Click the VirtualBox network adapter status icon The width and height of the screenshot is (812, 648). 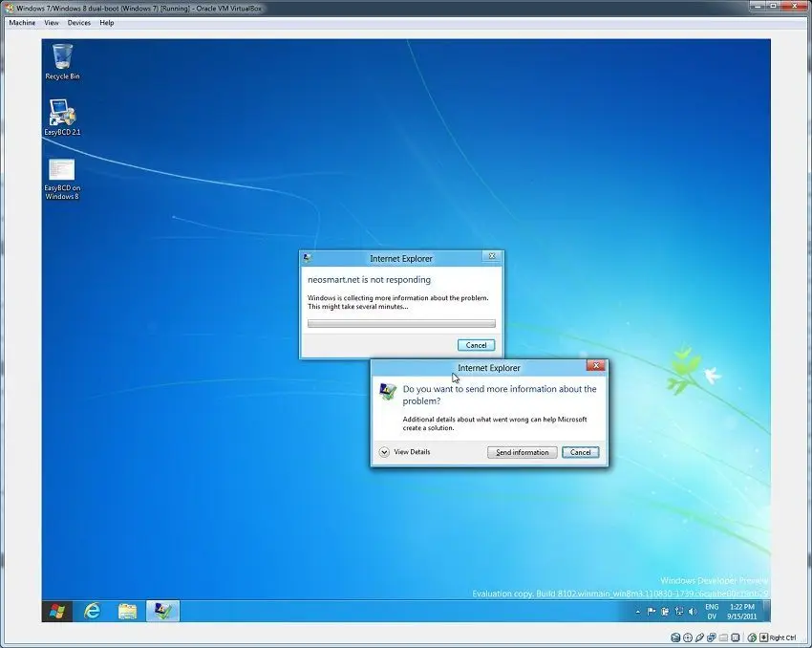click(x=712, y=637)
